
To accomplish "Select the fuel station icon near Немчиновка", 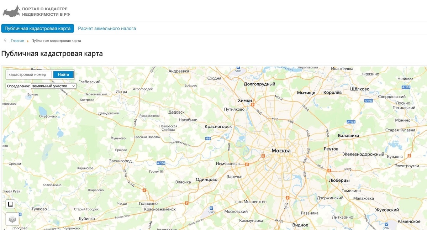I will (247, 164).
